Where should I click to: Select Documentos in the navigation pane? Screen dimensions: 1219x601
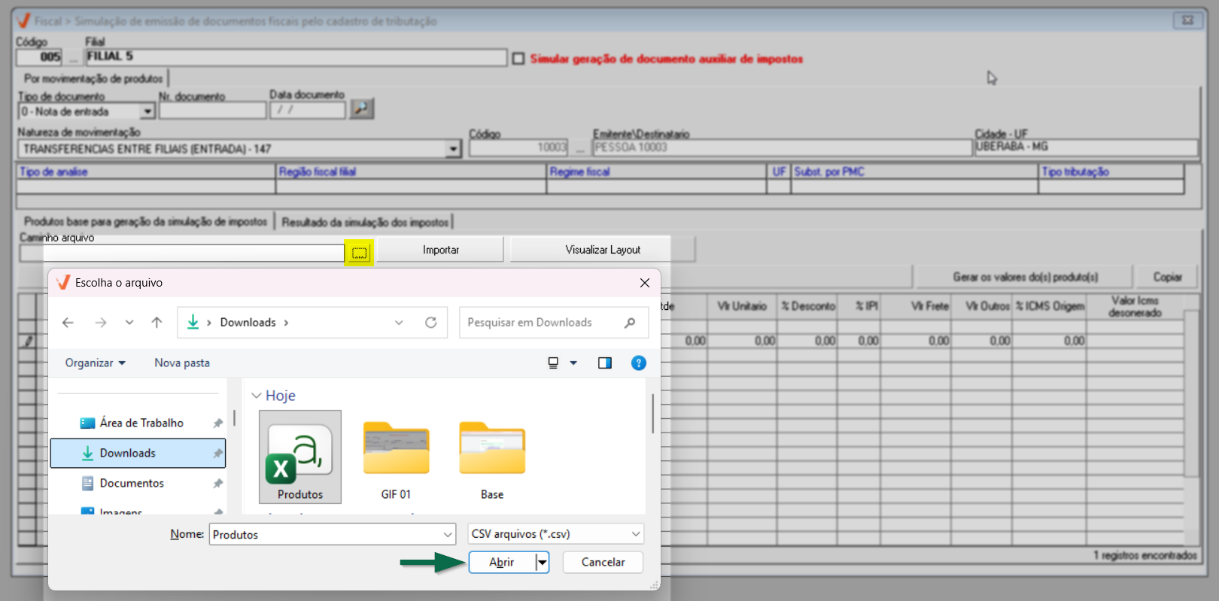(132, 483)
